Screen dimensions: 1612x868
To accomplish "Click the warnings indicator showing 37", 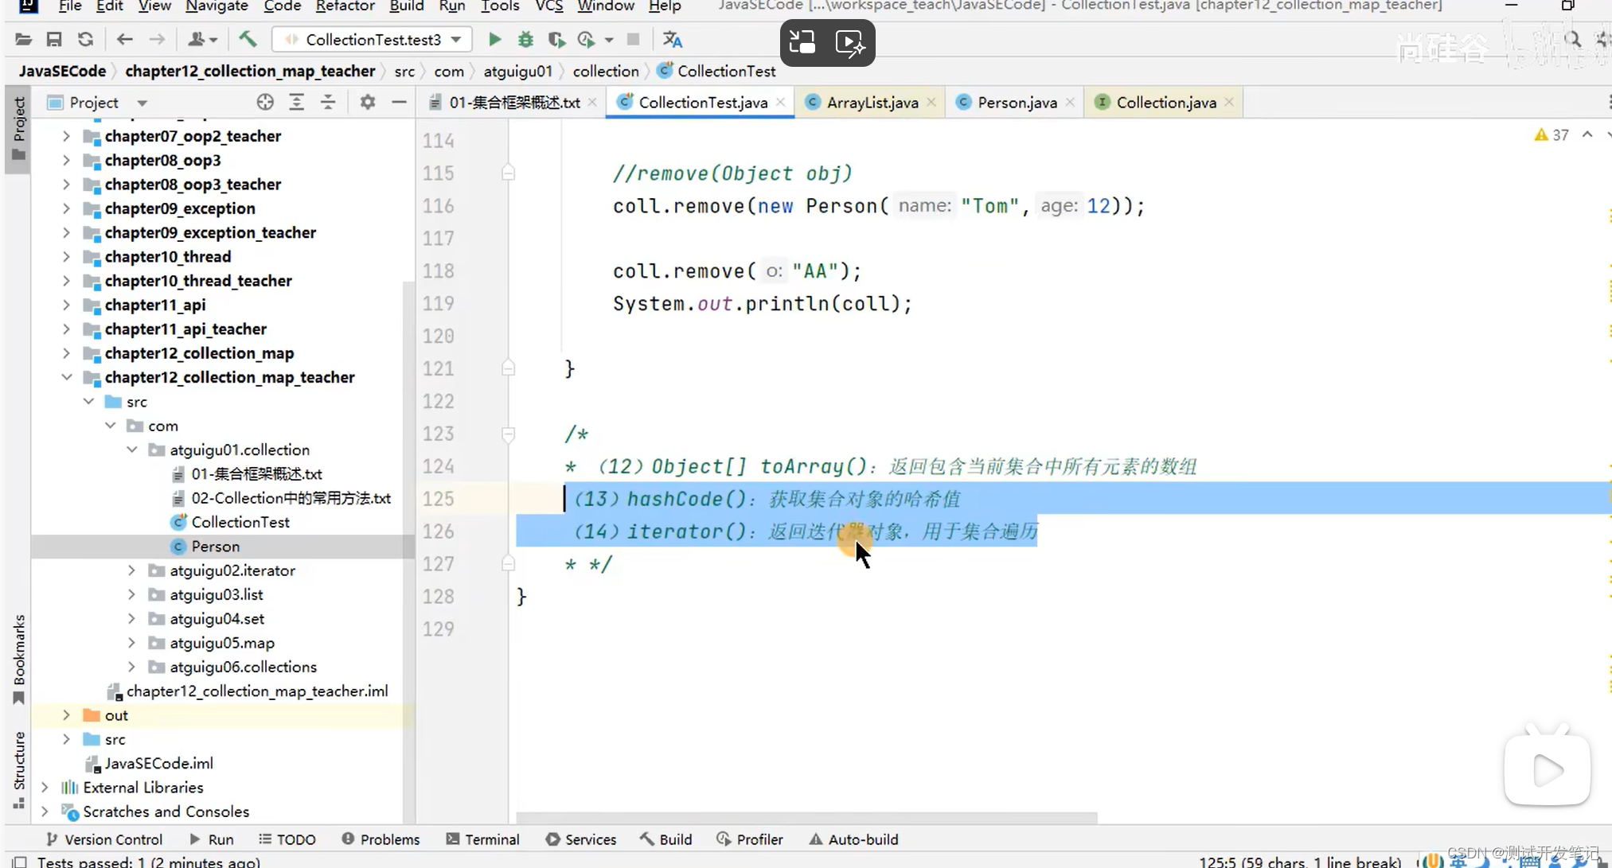I will [1552, 134].
